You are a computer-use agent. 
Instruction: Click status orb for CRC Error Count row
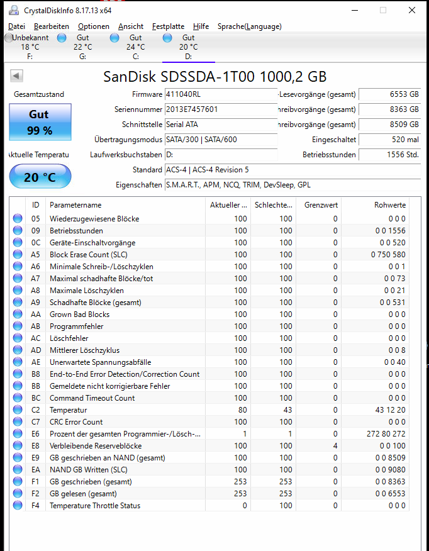[x=18, y=421]
